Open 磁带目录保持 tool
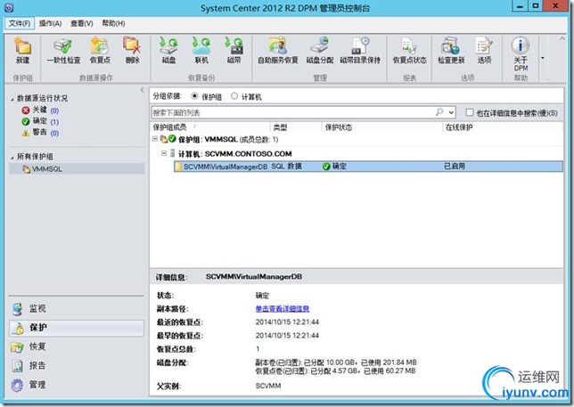 click(x=360, y=51)
